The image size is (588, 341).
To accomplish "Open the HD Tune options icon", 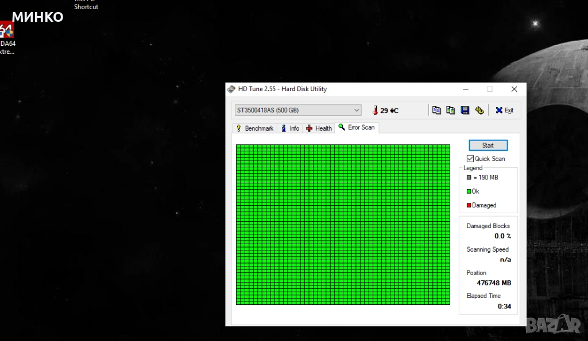I will [479, 110].
